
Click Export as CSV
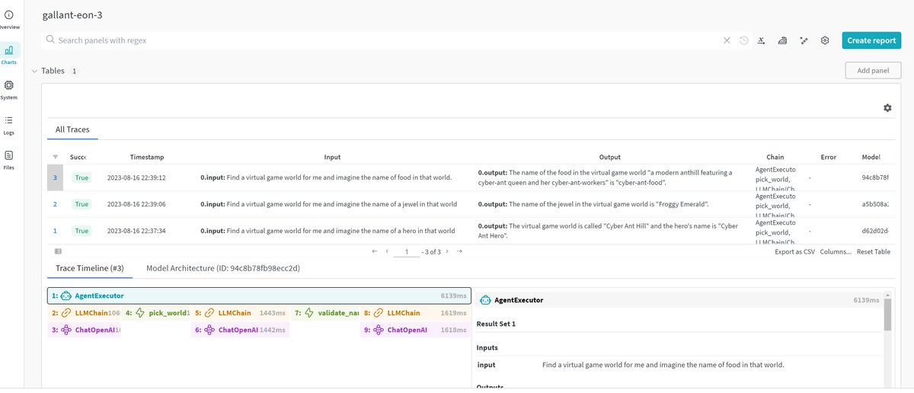pyautogui.click(x=794, y=251)
